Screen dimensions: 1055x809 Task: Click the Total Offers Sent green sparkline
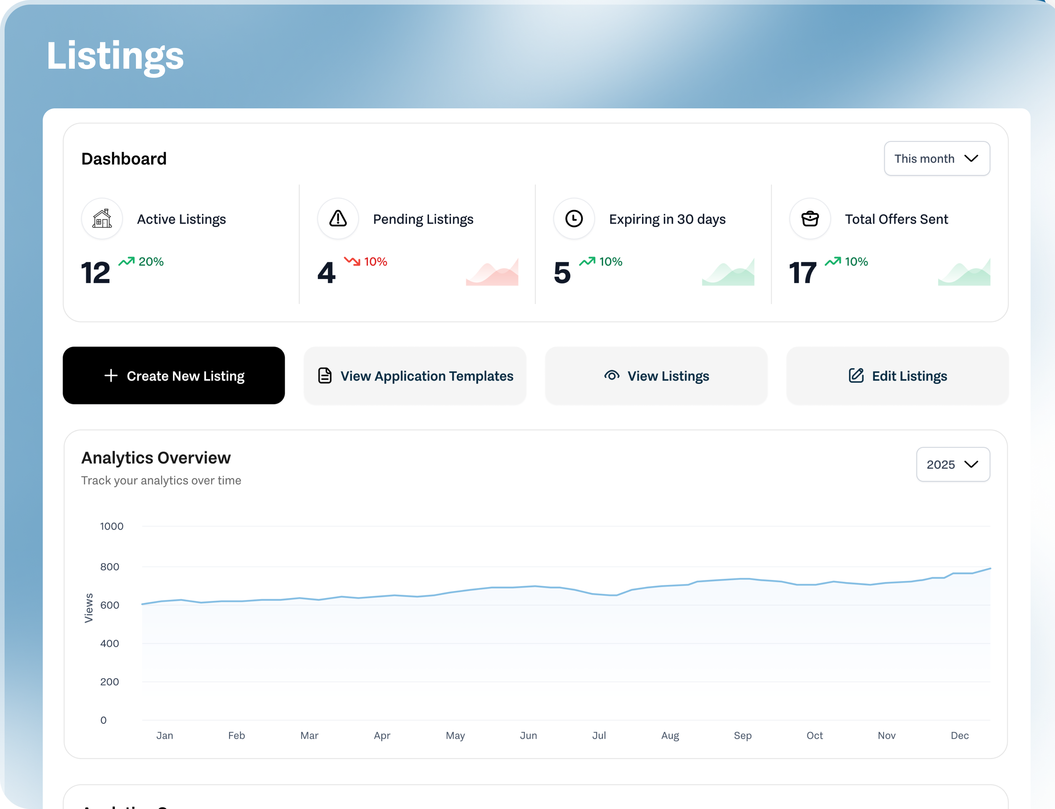click(x=964, y=272)
